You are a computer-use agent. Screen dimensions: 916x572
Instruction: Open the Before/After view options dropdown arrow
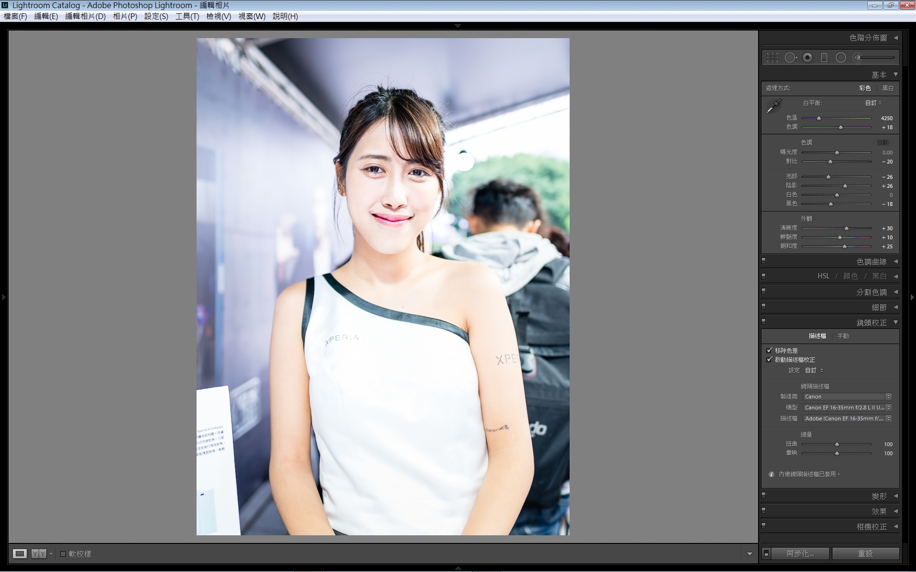click(x=51, y=554)
